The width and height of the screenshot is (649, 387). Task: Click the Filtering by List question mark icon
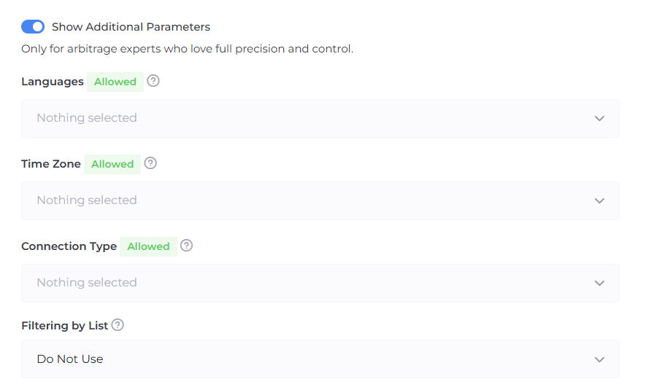pos(118,325)
